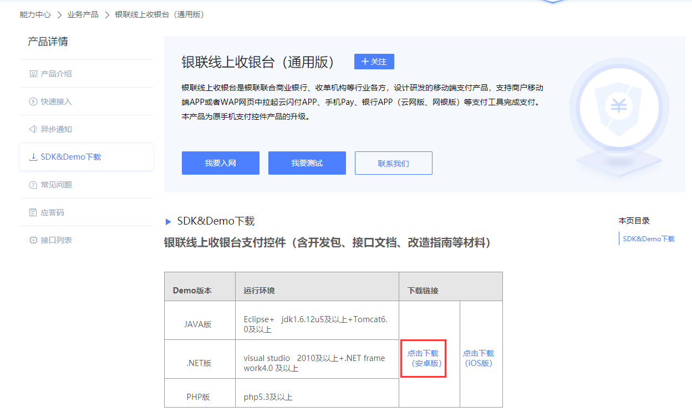Click 银联线上收银台（通用版）breadcrumb
Screen dimensions: 692x417
tap(160, 14)
